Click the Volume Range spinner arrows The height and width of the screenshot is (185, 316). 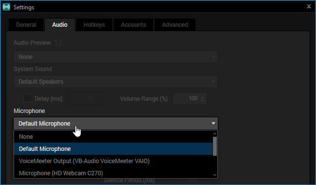[x=203, y=98]
